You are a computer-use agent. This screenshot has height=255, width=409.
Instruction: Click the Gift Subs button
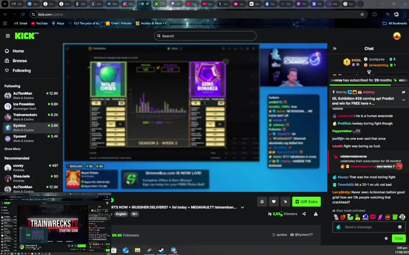click(307, 202)
